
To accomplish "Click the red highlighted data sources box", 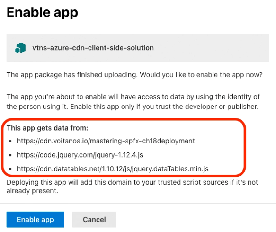I will click(126, 148).
